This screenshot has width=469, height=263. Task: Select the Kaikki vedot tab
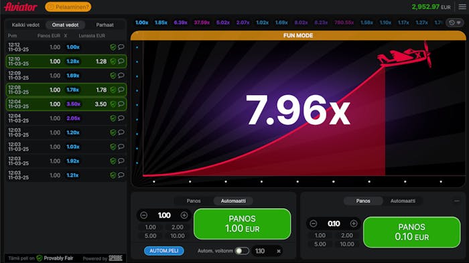pyautogui.click(x=25, y=25)
